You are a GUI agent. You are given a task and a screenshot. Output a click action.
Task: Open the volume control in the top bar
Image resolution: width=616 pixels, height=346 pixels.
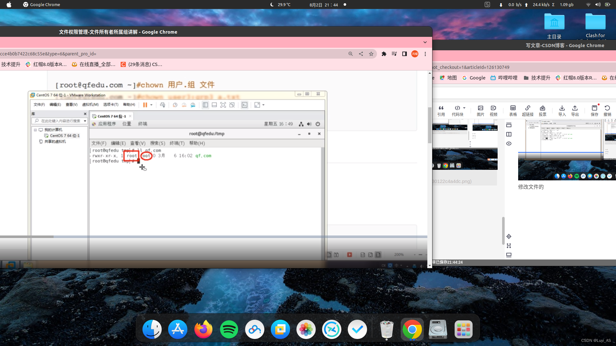[x=598, y=4]
